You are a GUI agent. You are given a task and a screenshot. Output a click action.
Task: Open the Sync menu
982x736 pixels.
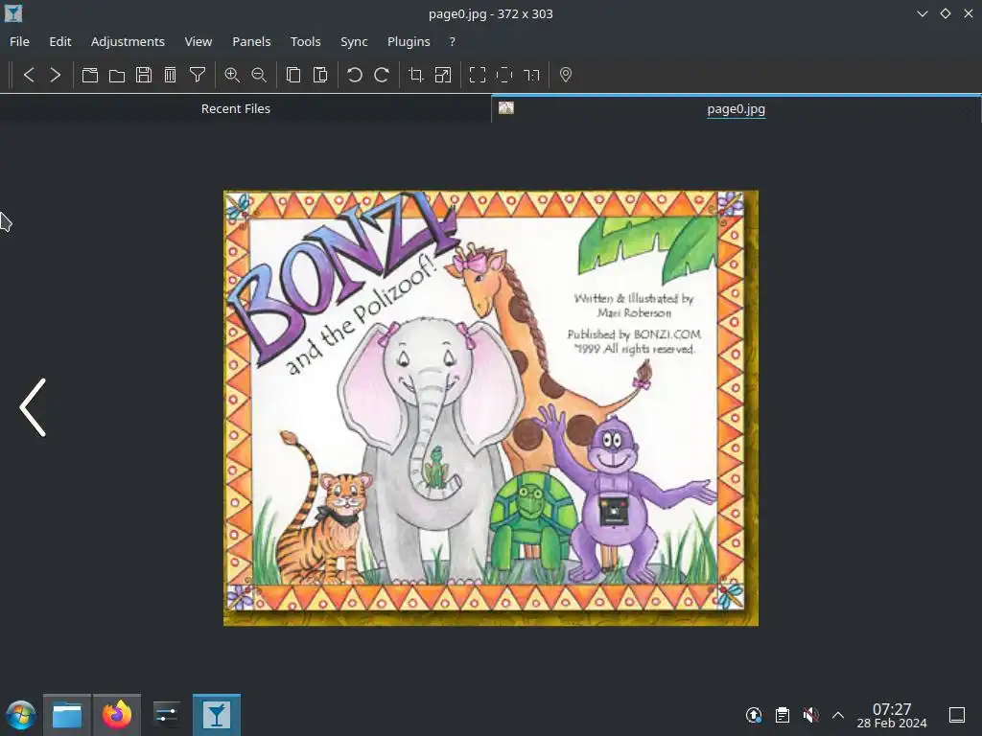click(x=354, y=41)
